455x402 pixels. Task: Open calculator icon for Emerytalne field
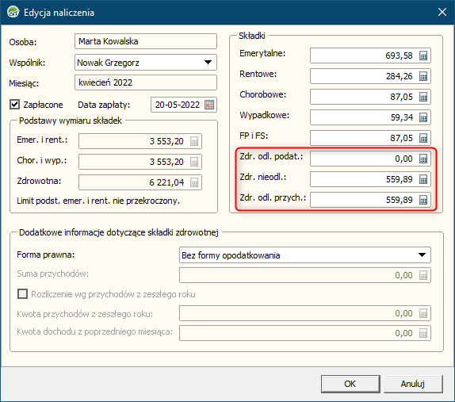423,56
